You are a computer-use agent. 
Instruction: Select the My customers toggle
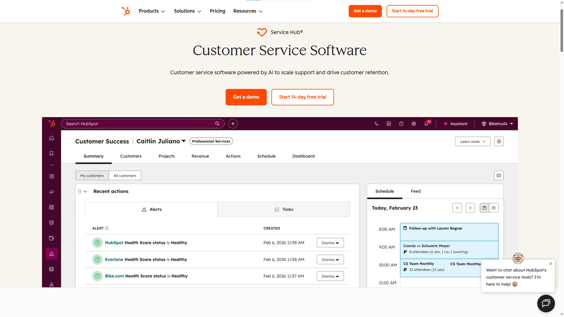(92, 176)
